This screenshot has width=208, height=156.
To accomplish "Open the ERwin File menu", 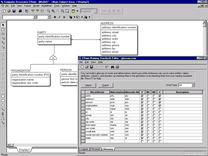I will point(7,6).
